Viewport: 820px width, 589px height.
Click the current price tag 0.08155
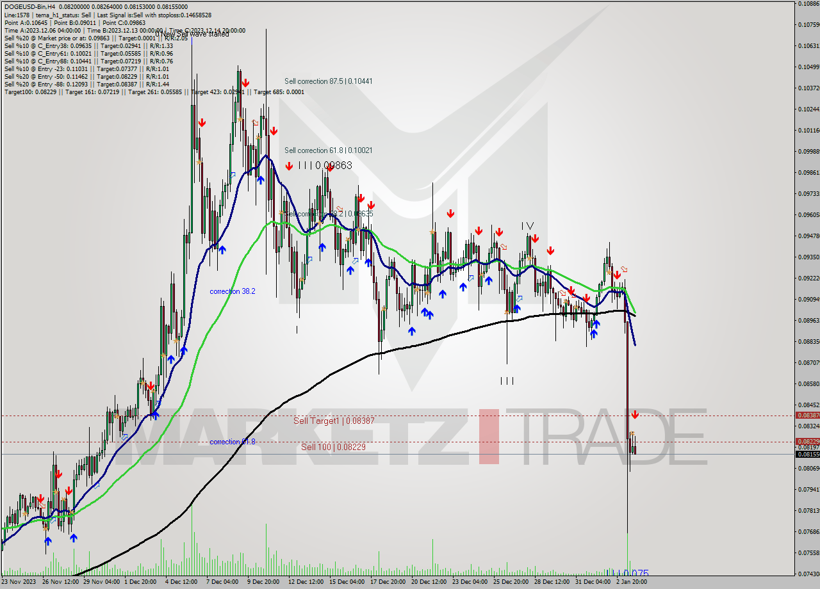[x=807, y=454]
